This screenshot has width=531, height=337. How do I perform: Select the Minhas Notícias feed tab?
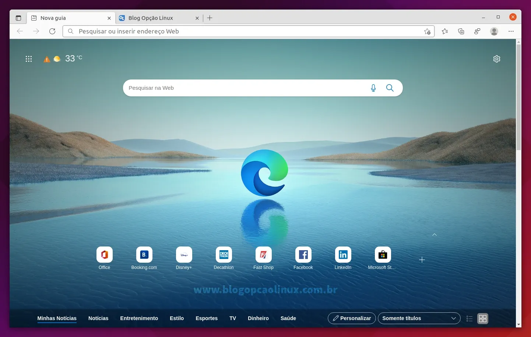tap(57, 318)
